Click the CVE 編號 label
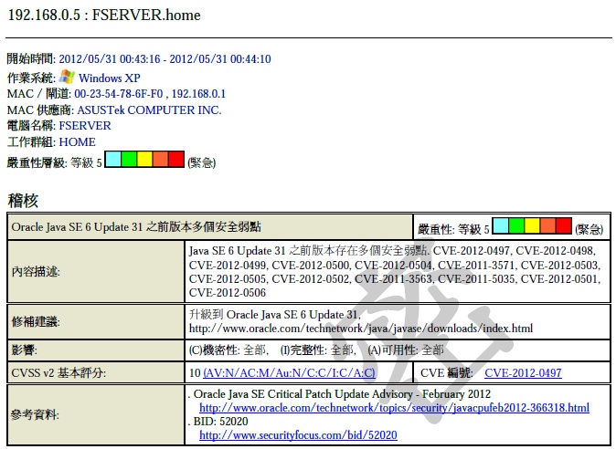This screenshot has height=449, width=616. [x=446, y=372]
